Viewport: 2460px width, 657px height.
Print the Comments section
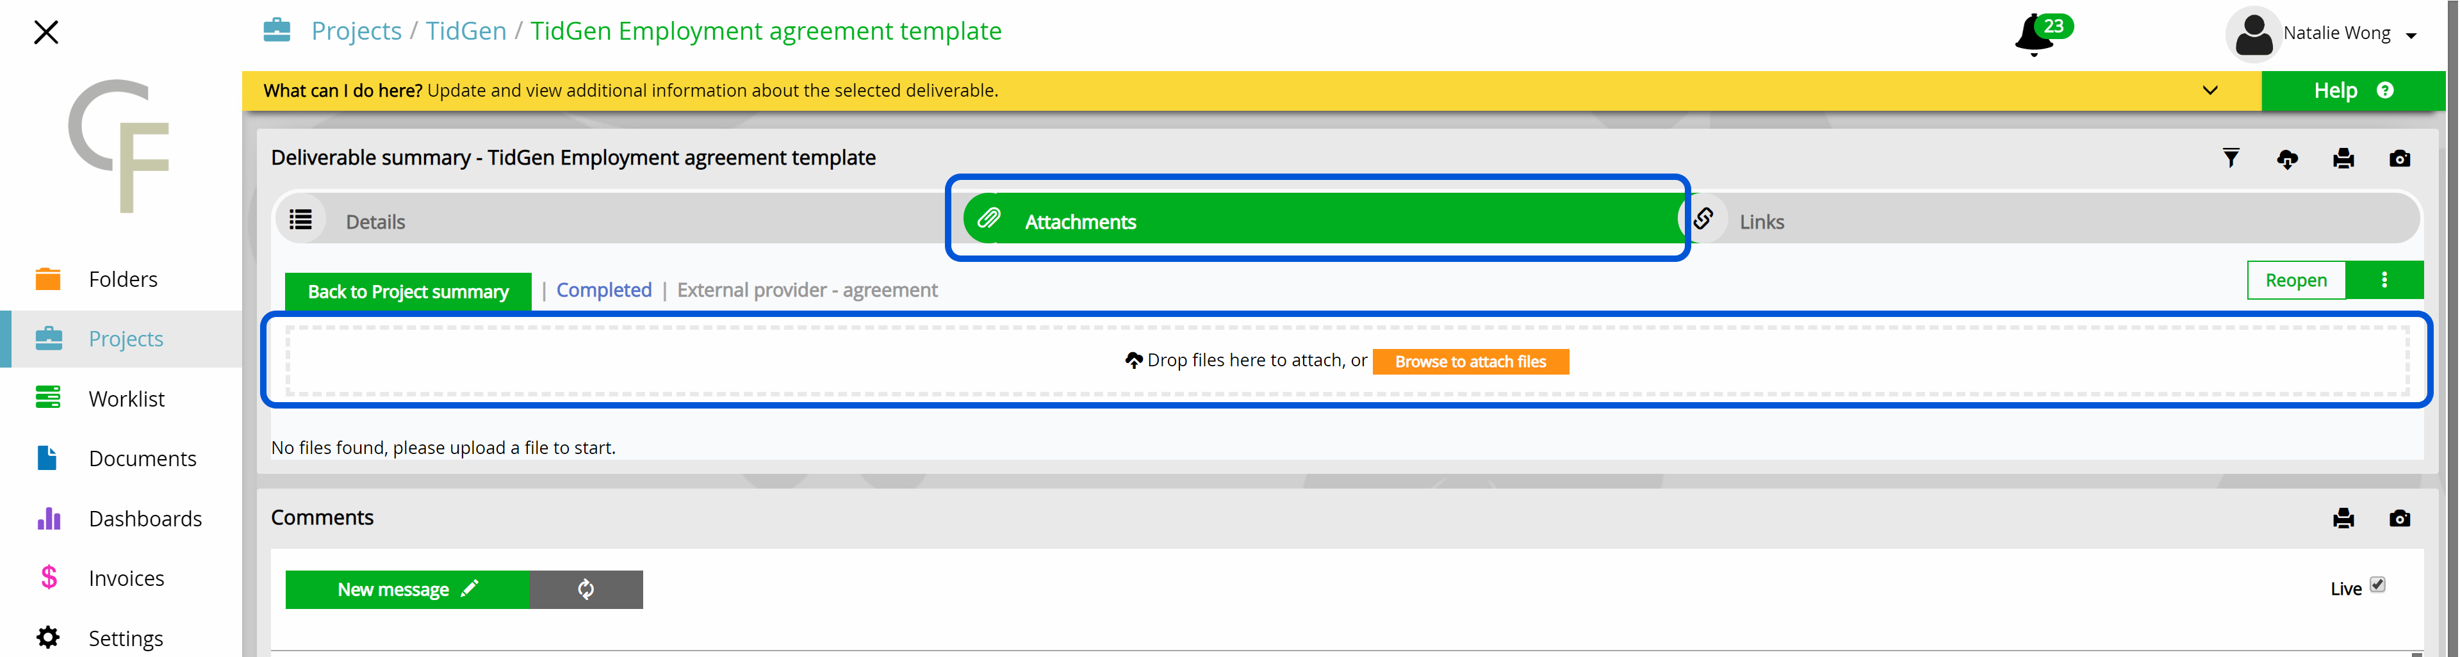(x=2343, y=519)
